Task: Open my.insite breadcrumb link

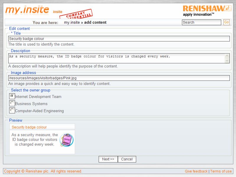Action: pos(72,22)
